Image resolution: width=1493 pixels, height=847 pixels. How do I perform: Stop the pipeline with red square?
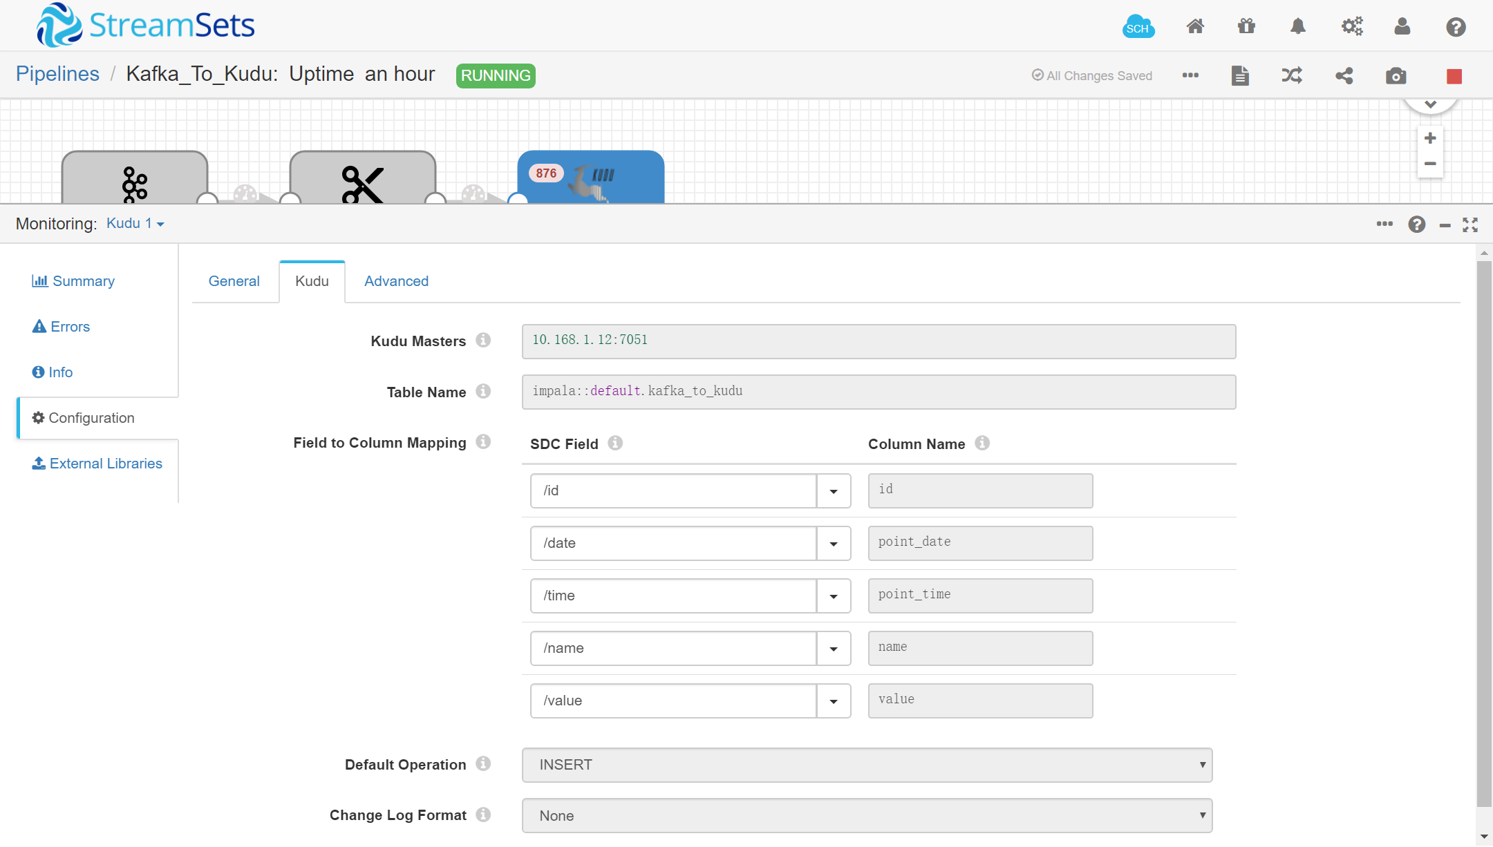point(1454,76)
